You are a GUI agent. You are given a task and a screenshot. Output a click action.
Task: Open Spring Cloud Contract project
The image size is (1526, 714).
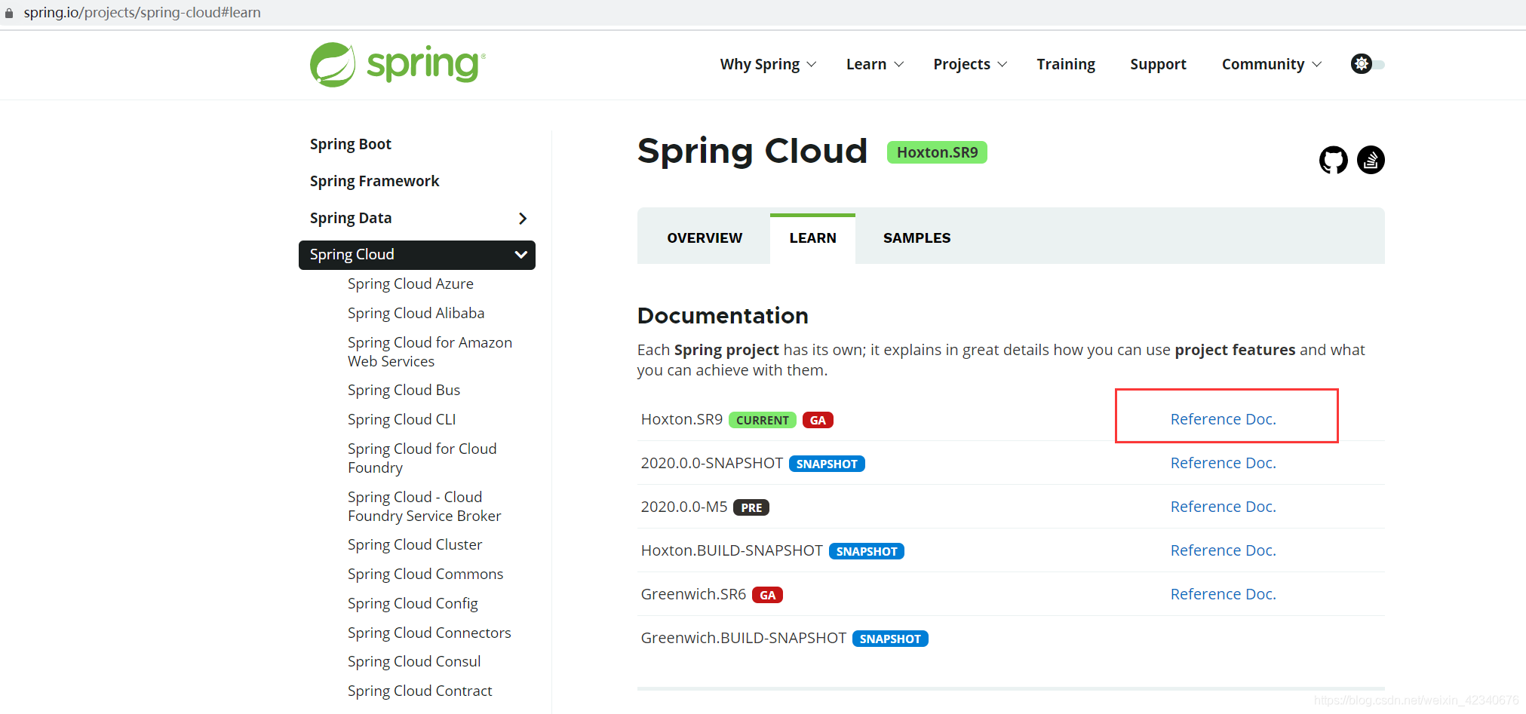pyautogui.click(x=419, y=691)
